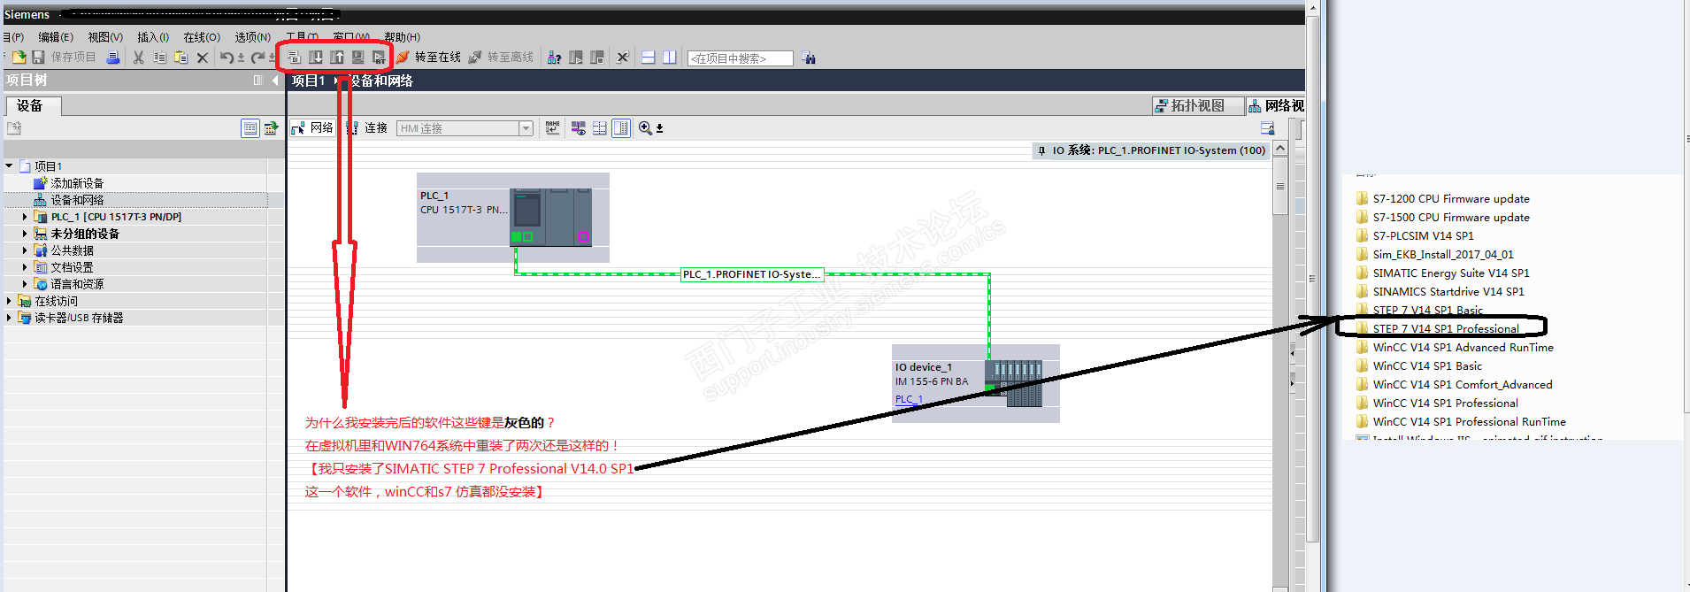This screenshot has height=592, width=1690.
Task: Expand the 公共数据 node
Action: coord(25,250)
